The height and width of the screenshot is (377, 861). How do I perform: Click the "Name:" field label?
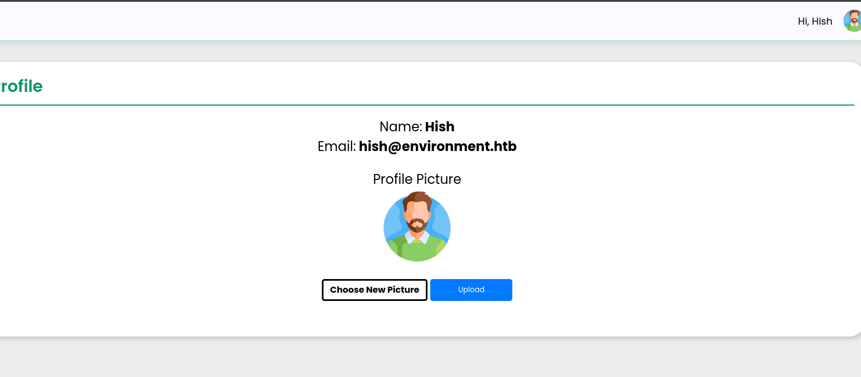point(401,126)
